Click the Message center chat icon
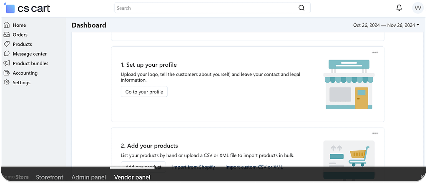 [7, 54]
